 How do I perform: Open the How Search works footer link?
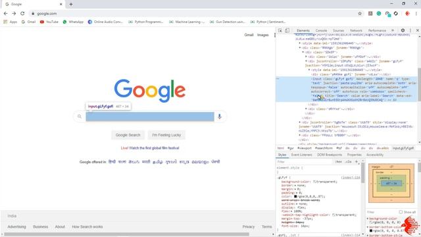click(x=87, y=226)
